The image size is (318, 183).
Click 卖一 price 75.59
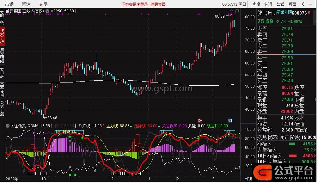(x=287, y=52)
